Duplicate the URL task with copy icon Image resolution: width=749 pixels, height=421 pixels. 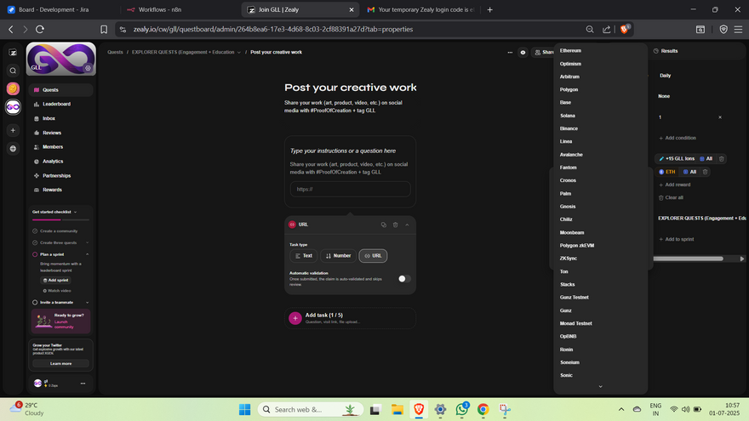point(384,225)
